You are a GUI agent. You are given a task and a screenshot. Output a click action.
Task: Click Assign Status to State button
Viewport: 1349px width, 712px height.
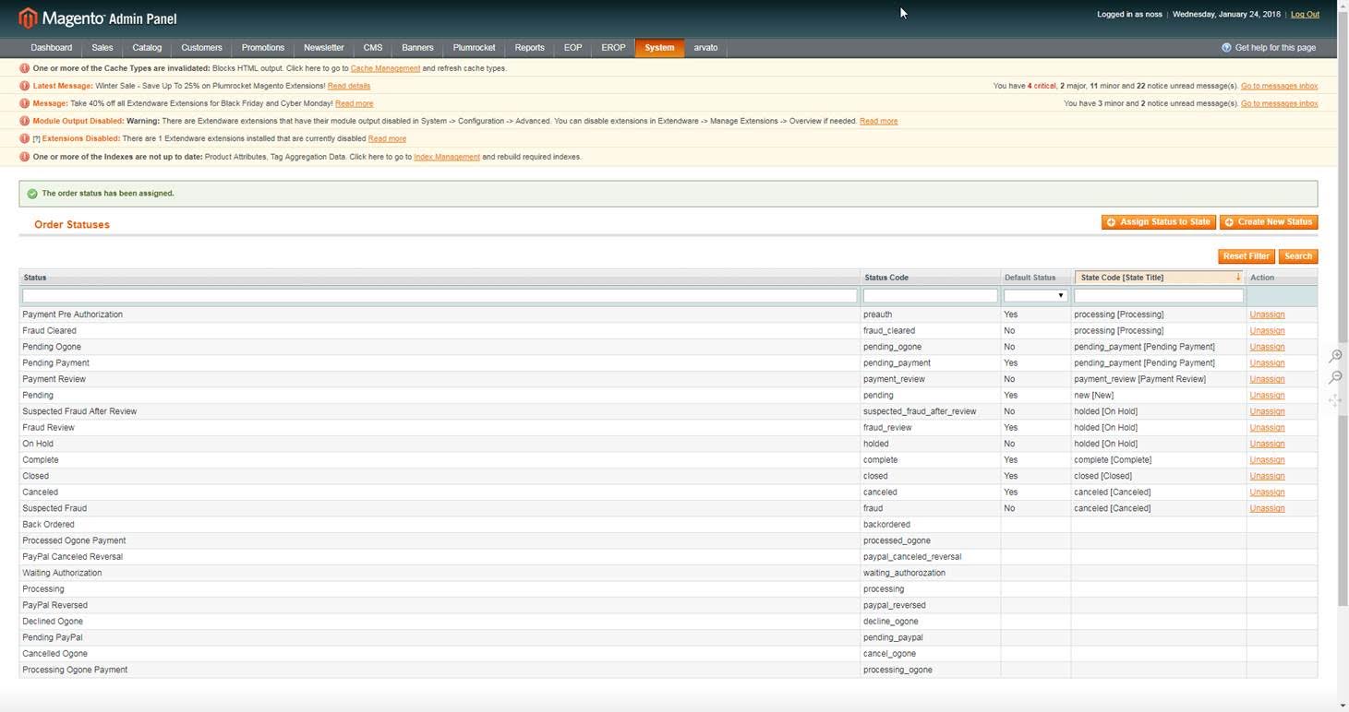coord(1159,222)
